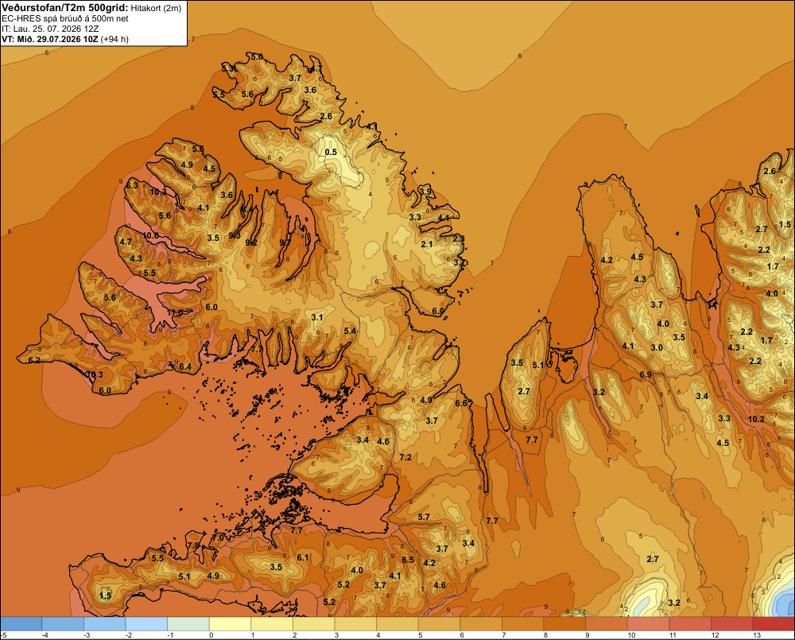Click the 7.0 temperature label
Viewport: 795px width, 640px height.
coord(218,537)
